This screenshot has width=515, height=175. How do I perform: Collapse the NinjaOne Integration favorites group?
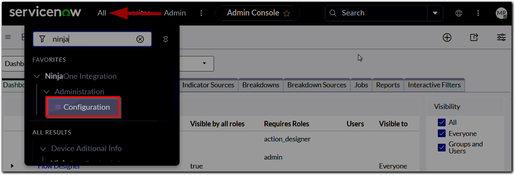(x=37, y=76)
